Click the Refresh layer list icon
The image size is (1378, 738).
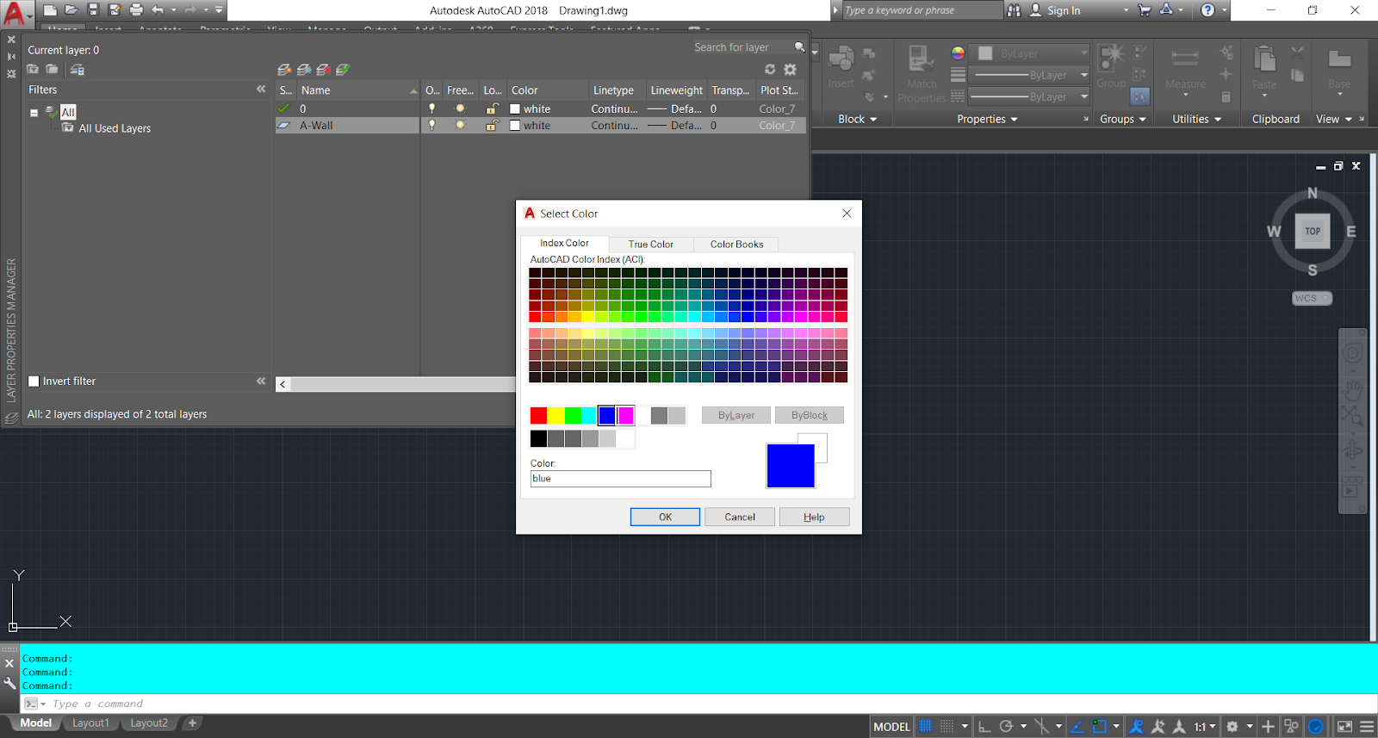tap(770, 70)
